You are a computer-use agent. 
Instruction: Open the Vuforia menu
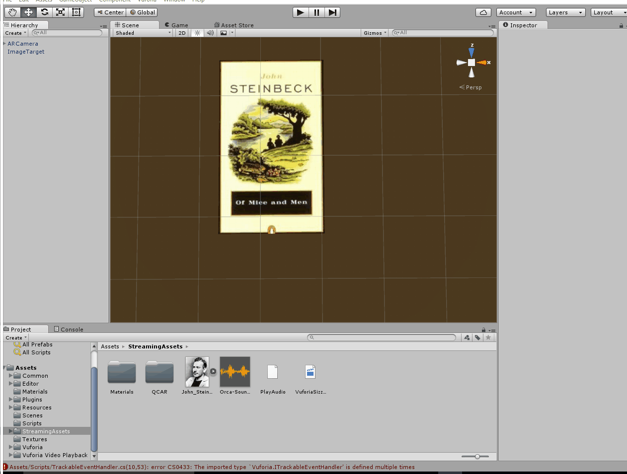pos(147,1)
